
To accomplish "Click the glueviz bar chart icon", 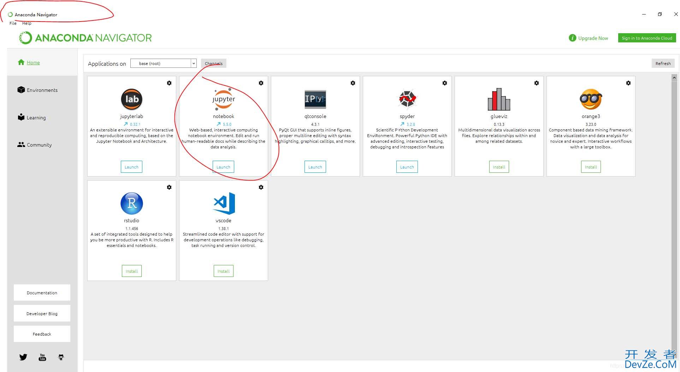I will point(499,99).
